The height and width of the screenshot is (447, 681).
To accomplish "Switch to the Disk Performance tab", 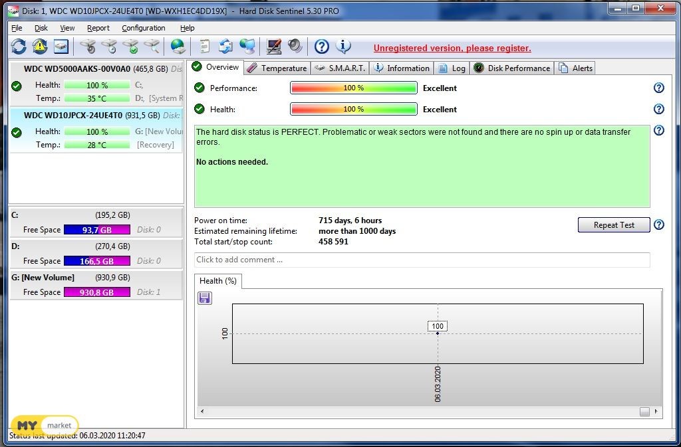I will (512, 68).
